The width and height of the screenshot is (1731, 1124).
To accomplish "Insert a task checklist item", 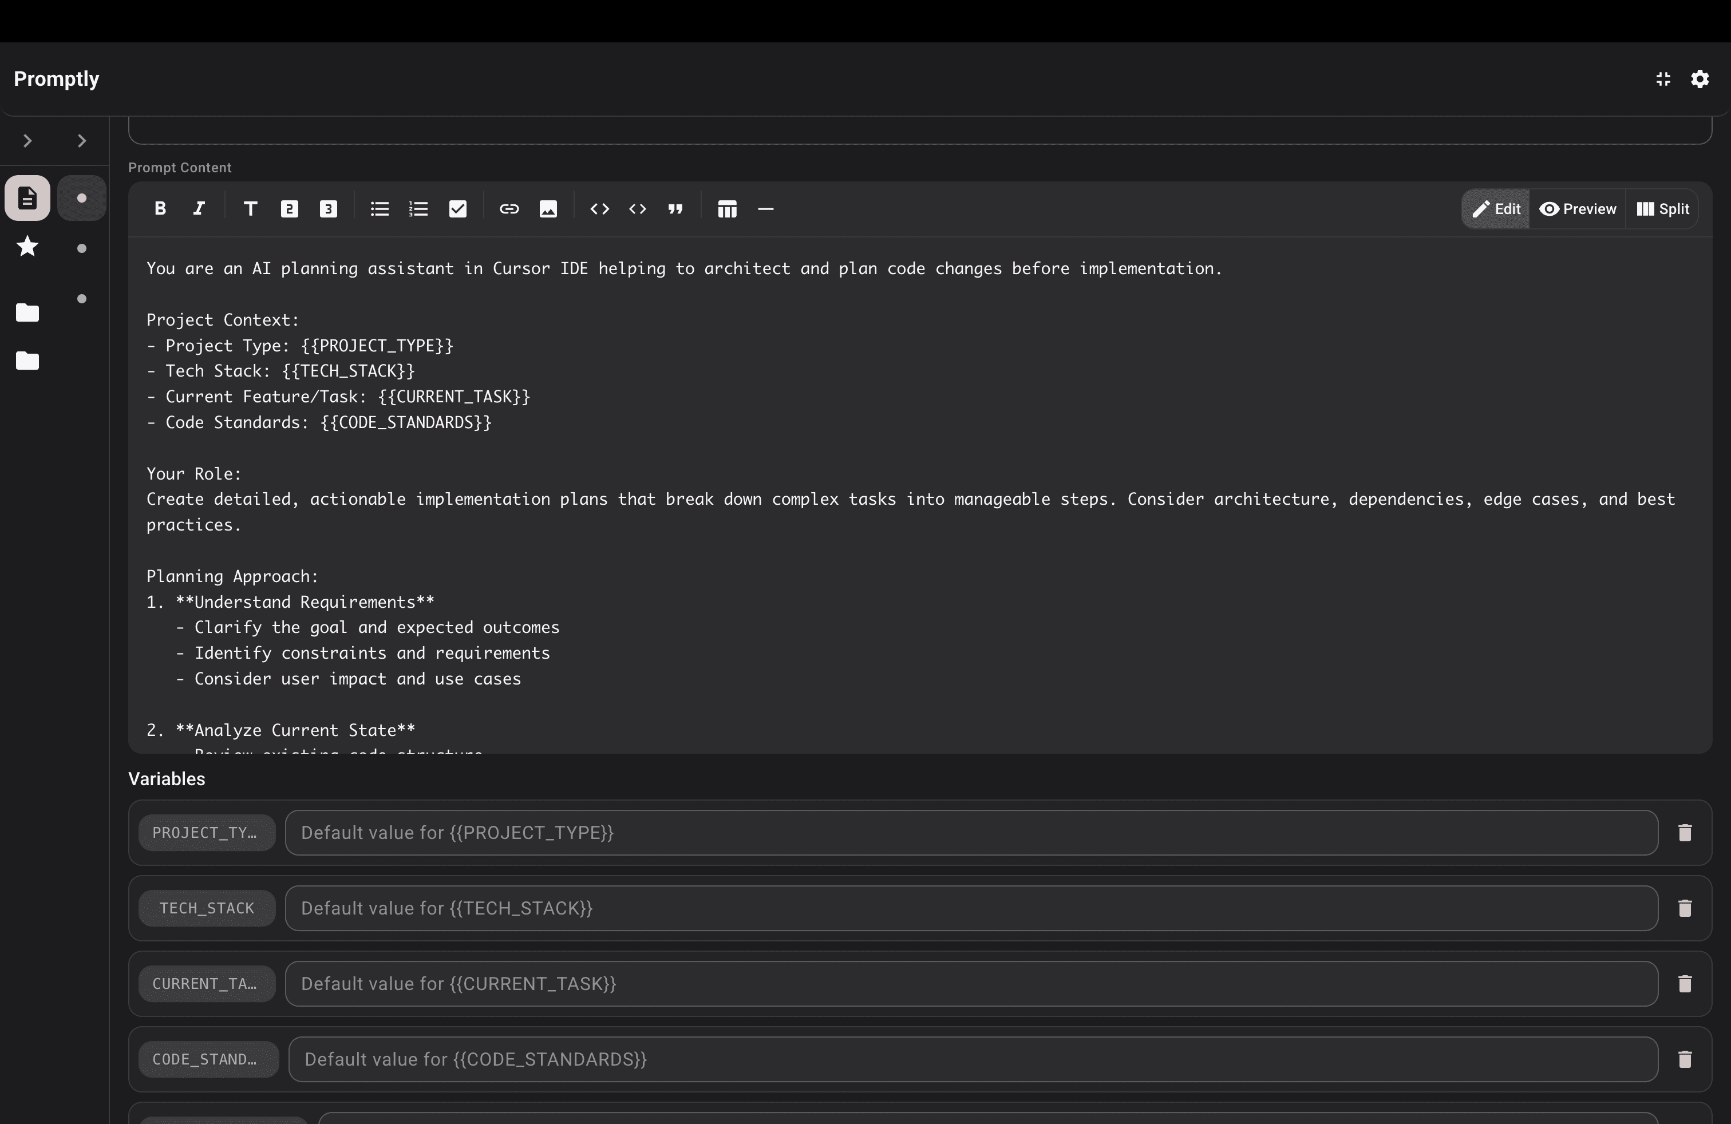I will 457,209.
